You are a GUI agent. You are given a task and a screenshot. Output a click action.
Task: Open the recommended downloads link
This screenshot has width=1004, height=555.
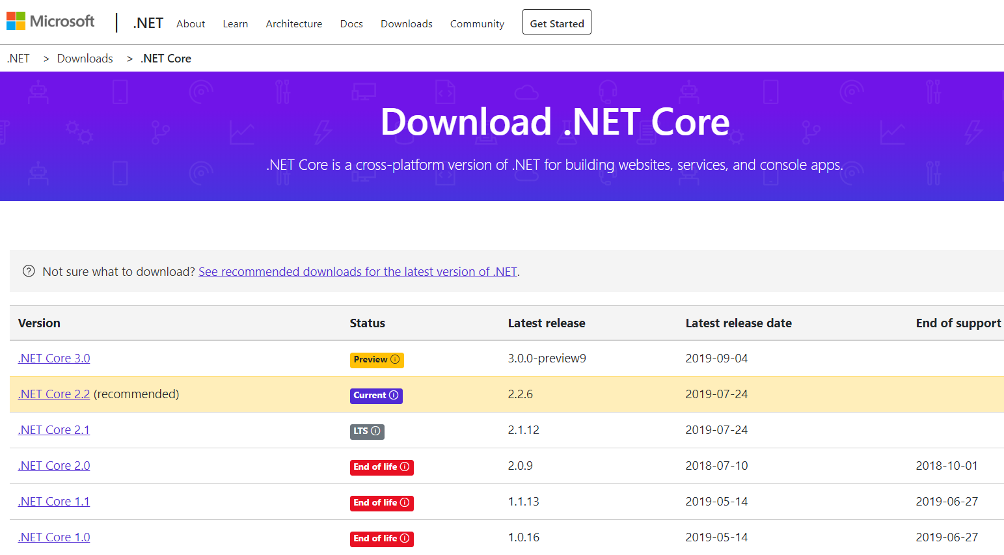[x=357, y=272]
